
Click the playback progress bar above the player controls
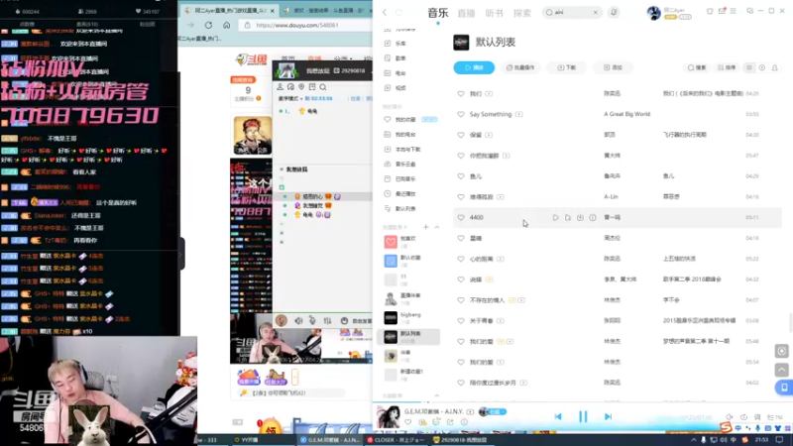(583, 403)
